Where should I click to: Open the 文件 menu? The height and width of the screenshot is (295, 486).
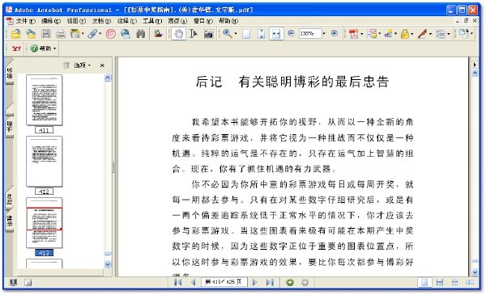point(25,21)
